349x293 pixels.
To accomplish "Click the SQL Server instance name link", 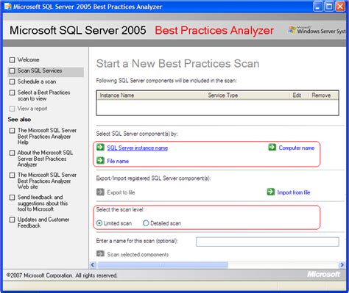I will [138, 148].
